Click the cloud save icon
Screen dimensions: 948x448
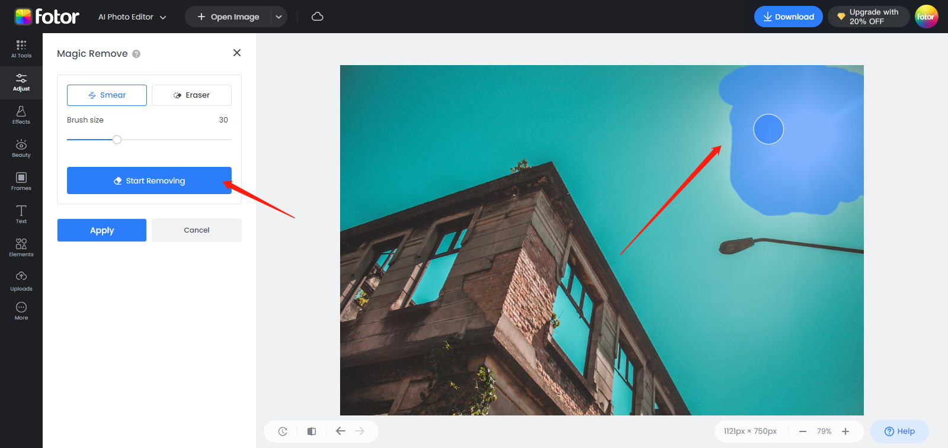[318, 17]
